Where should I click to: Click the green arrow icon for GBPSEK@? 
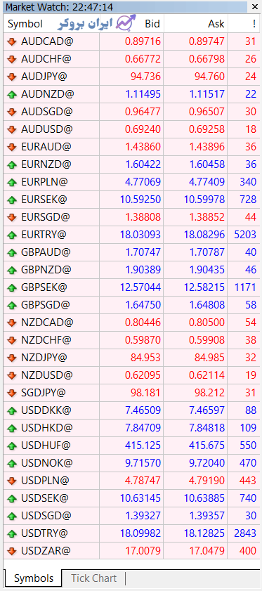click(12, 287)
